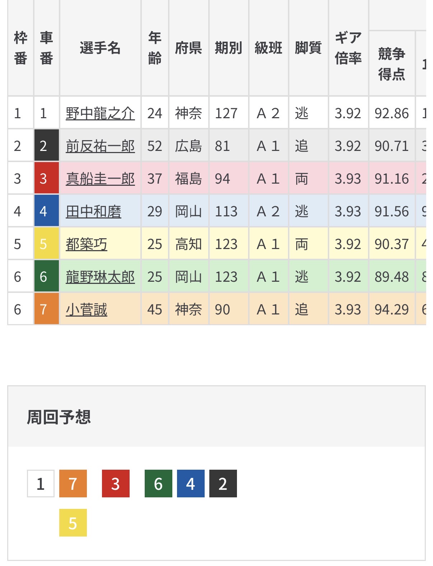Open rider 野中龍之介 profile link
Image resolution: width=433 pixels, height=566 pixels.
(100, 114)
